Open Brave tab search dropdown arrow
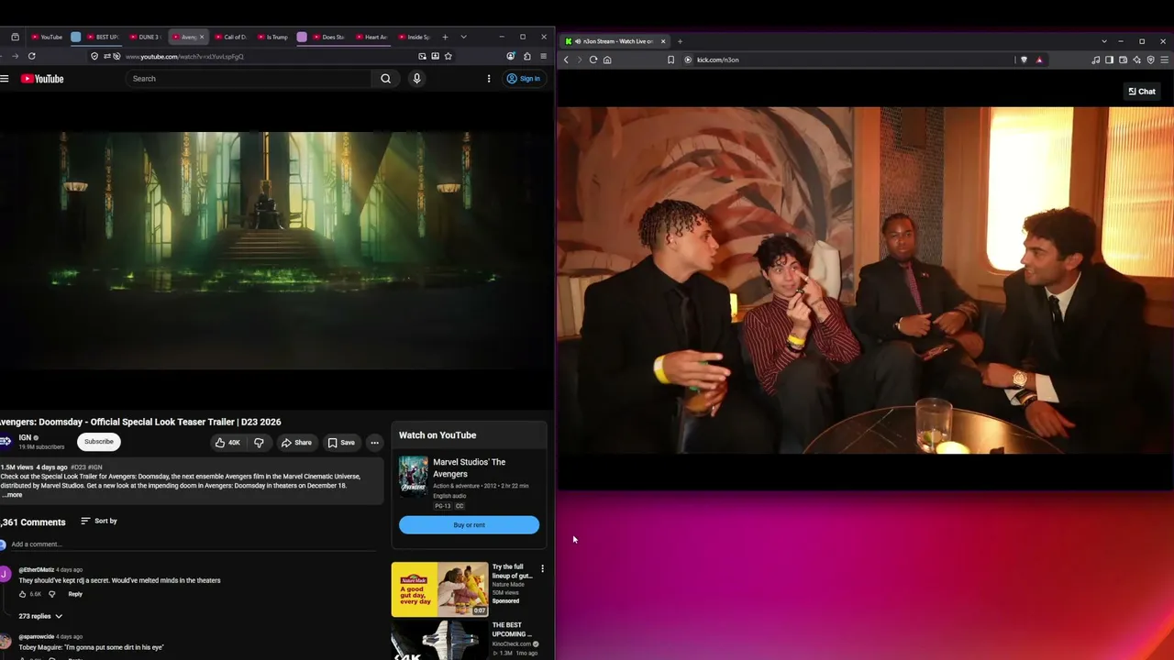1174x660 pixels. click(1103, 41)
